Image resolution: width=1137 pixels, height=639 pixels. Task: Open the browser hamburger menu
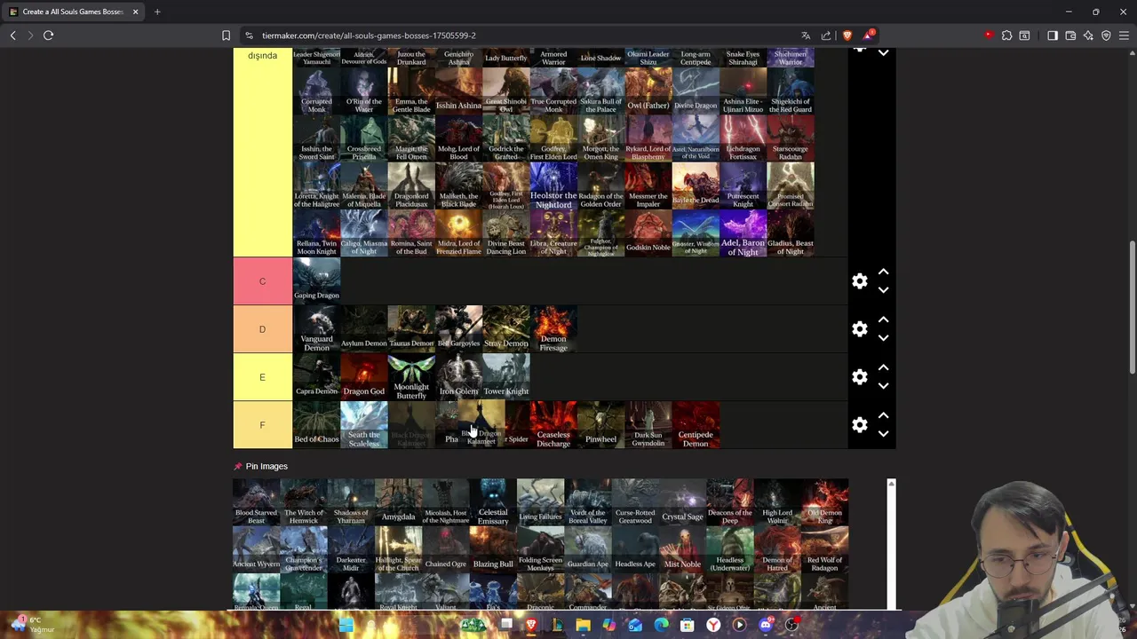click(1124, 35)
